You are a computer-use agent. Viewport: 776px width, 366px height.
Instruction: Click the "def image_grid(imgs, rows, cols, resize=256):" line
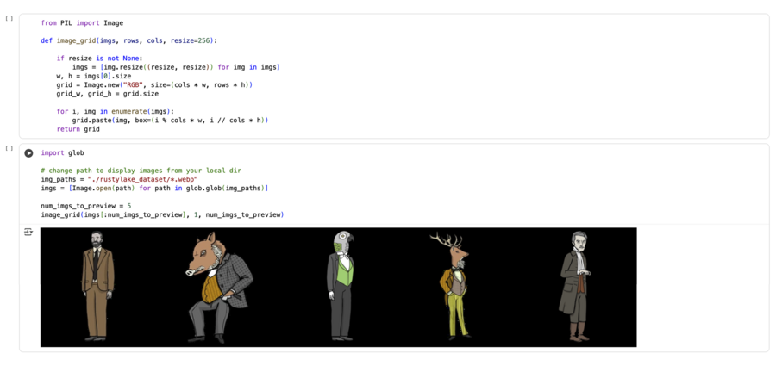128,41
